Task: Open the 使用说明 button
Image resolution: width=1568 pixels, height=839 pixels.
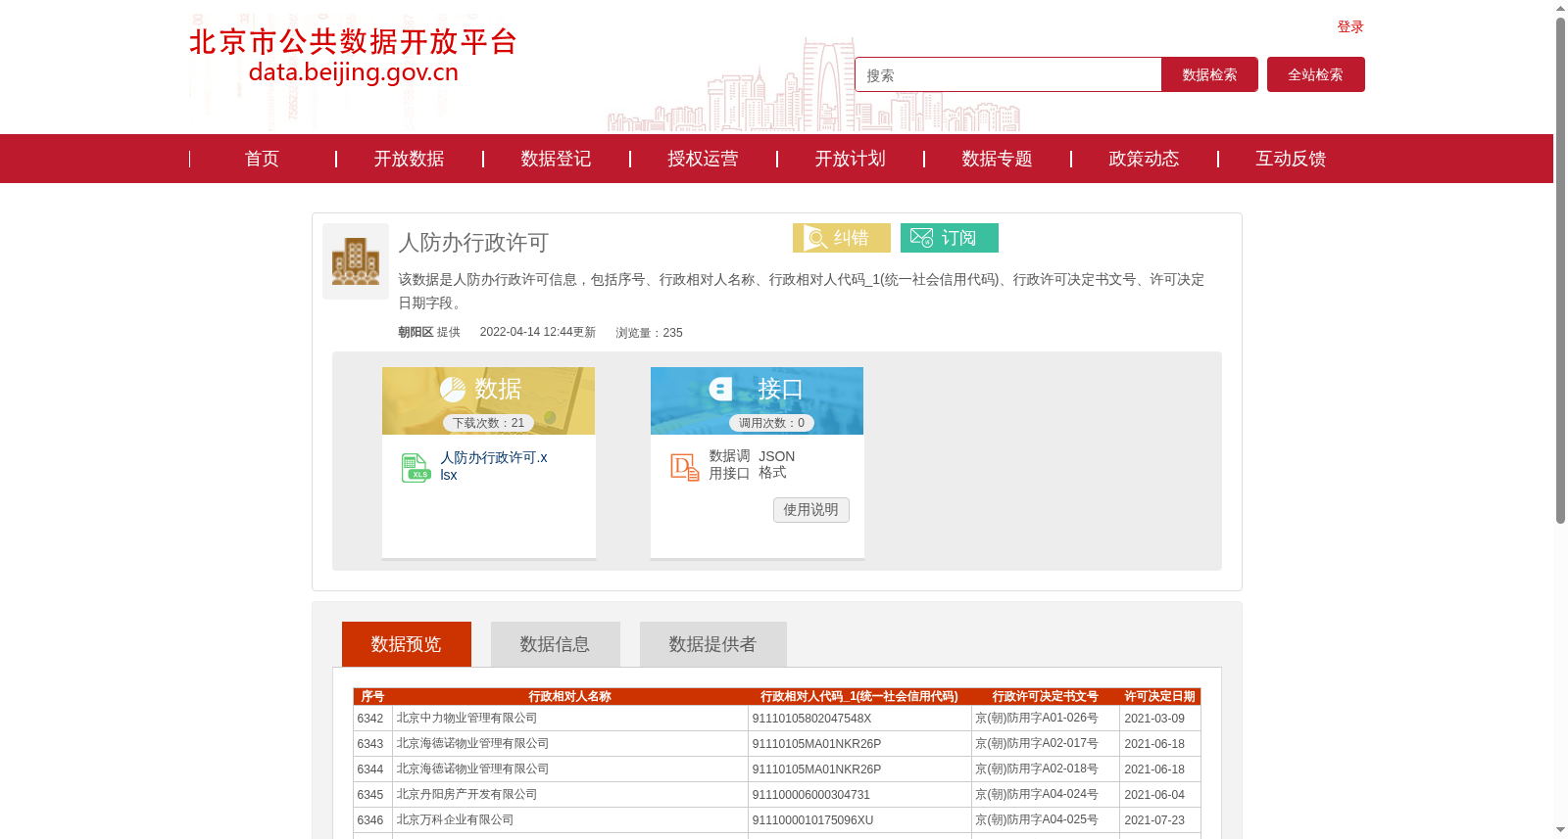Action: click(811, 510)
